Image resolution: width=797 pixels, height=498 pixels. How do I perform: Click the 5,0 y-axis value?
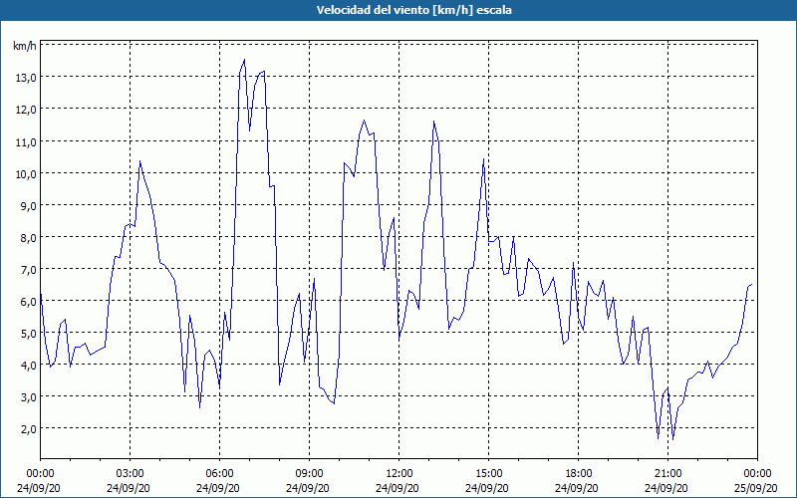(x=28, y=334)
